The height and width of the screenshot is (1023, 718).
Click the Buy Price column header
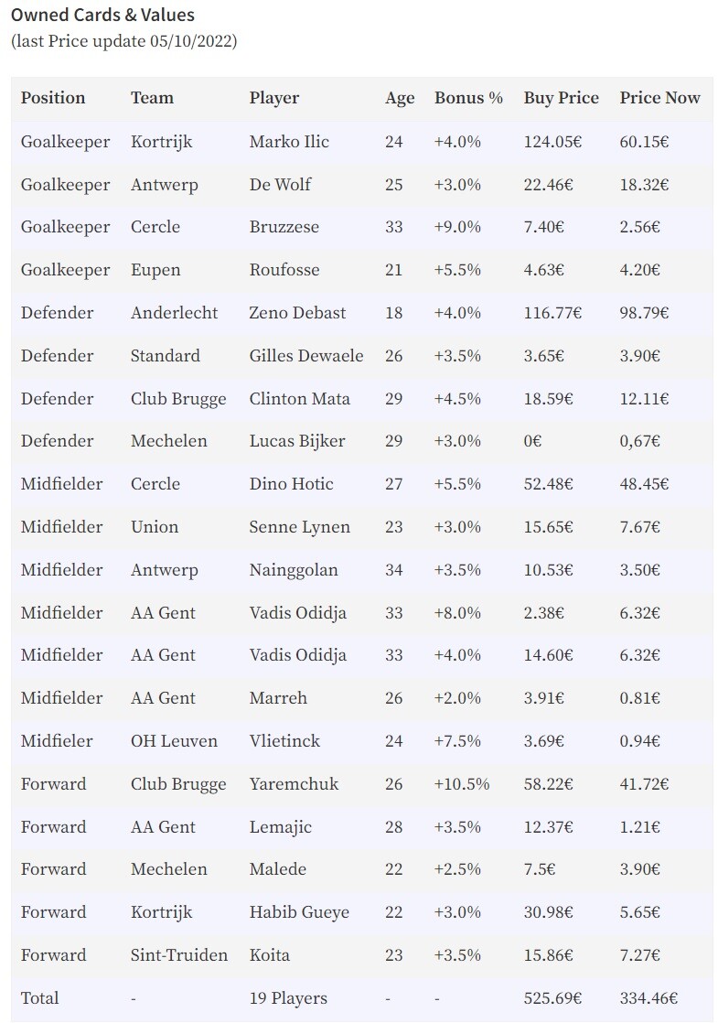[561, 99]
